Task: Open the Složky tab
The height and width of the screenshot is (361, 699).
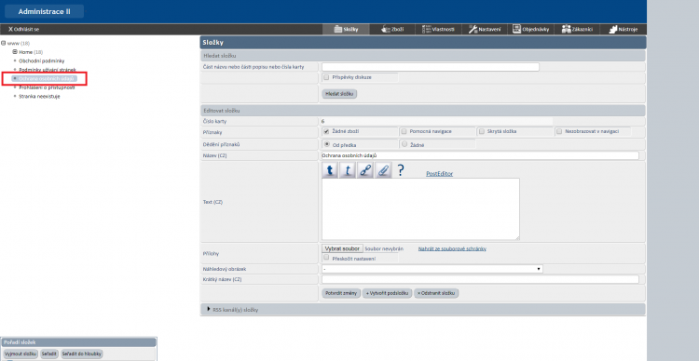Action: [346, 30]
